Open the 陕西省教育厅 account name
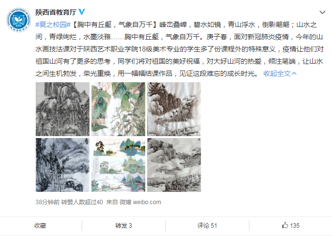The image size is (332, 236). pyautogui.click(x=56, y=12)
